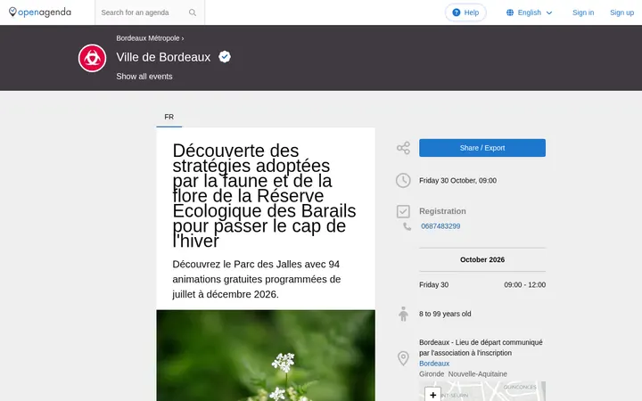The width and height of the screenshot is (642, 401).
Task: Click the person age icon
Action: tap(403, 314)
